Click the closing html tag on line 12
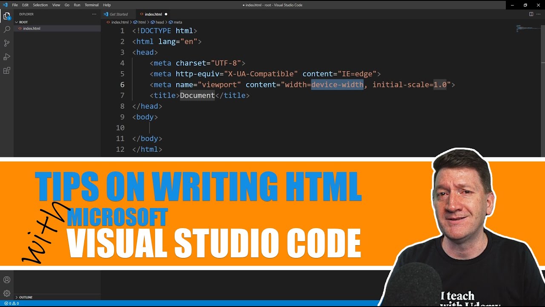The height and width of the screenshot is (307, 545). tap(147, 149)
